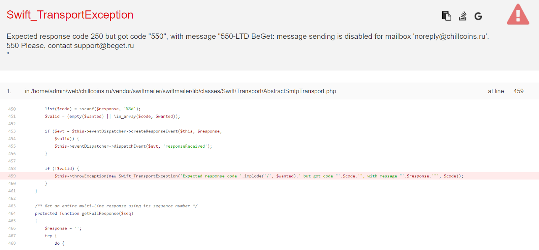
Task: Click the error message mentioning support@beget.ru
Action: 70,46
